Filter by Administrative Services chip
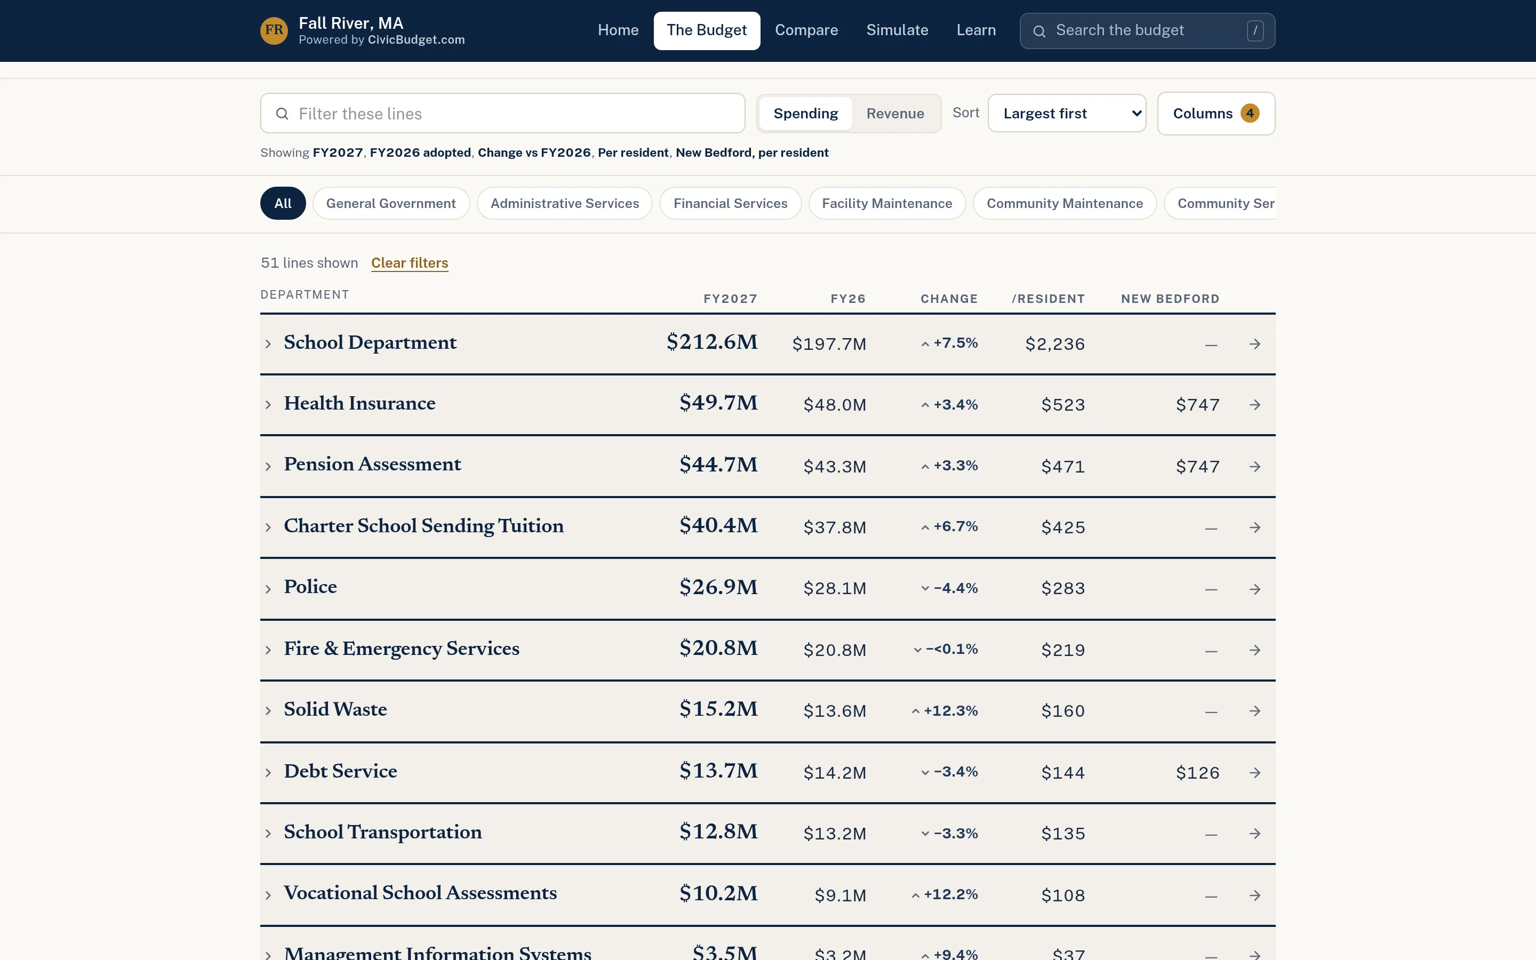1536x960 pixels. pyautogui.click(x=565, y=203)
